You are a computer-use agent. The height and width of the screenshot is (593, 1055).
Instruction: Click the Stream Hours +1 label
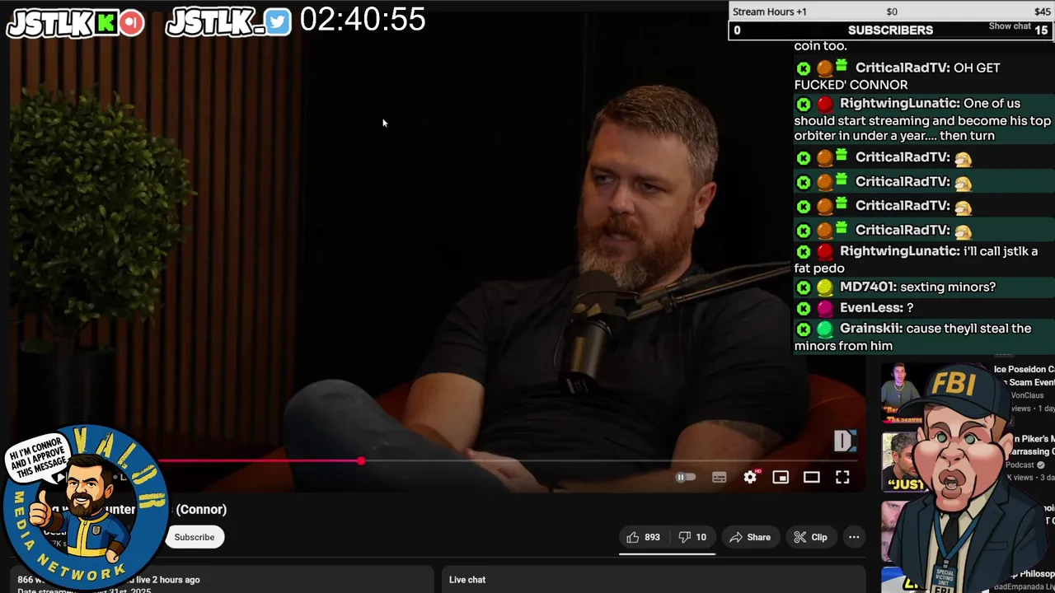770,12
